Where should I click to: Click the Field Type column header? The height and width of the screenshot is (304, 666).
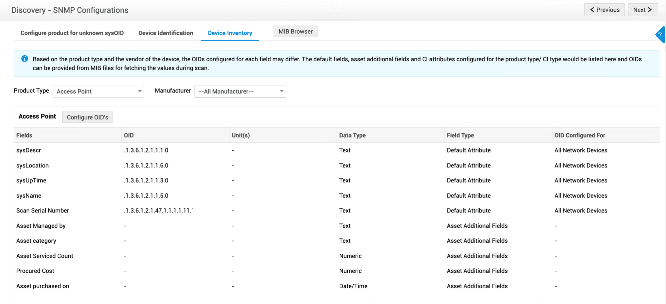pos(460,135)
